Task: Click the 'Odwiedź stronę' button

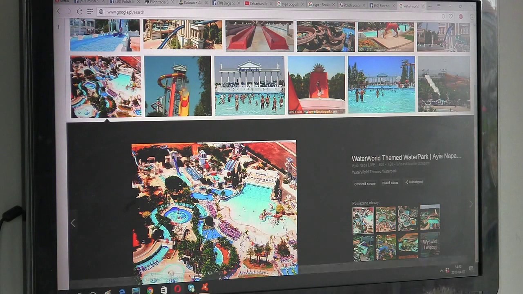Action: [364, 184]
